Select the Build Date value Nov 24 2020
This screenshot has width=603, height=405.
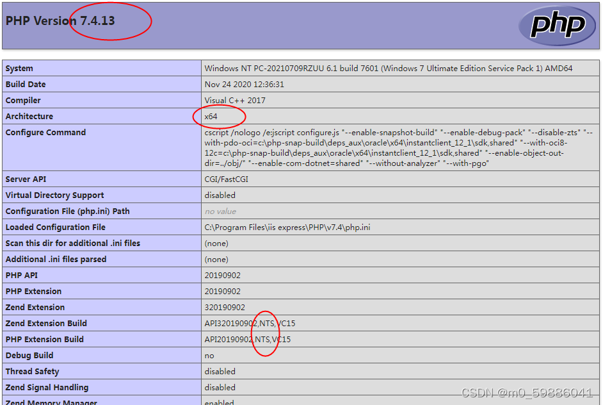243,84
